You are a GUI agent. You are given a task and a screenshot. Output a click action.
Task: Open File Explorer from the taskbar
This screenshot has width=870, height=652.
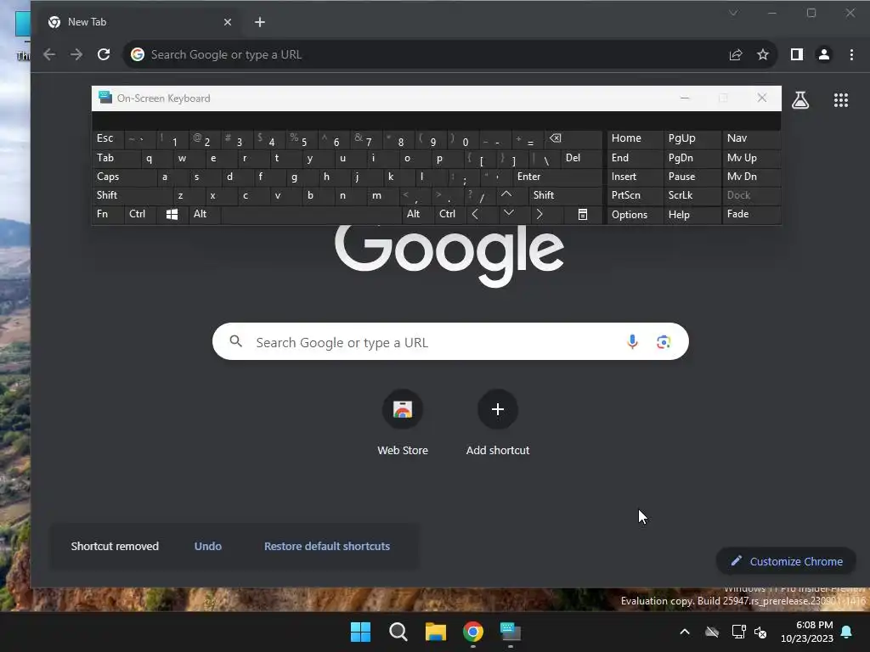click(436, 632)
